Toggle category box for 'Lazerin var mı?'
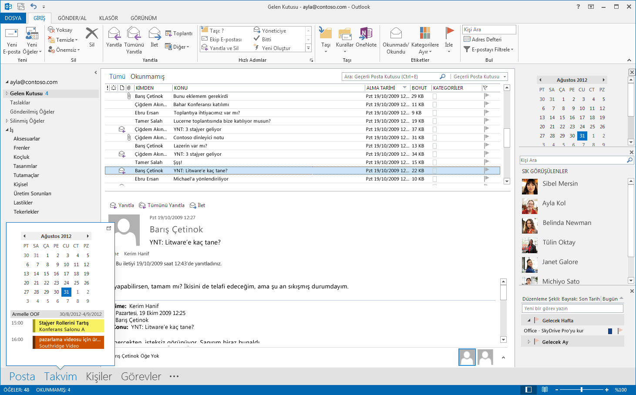This screenshot has height=395, width=636. tap(434, 146)
